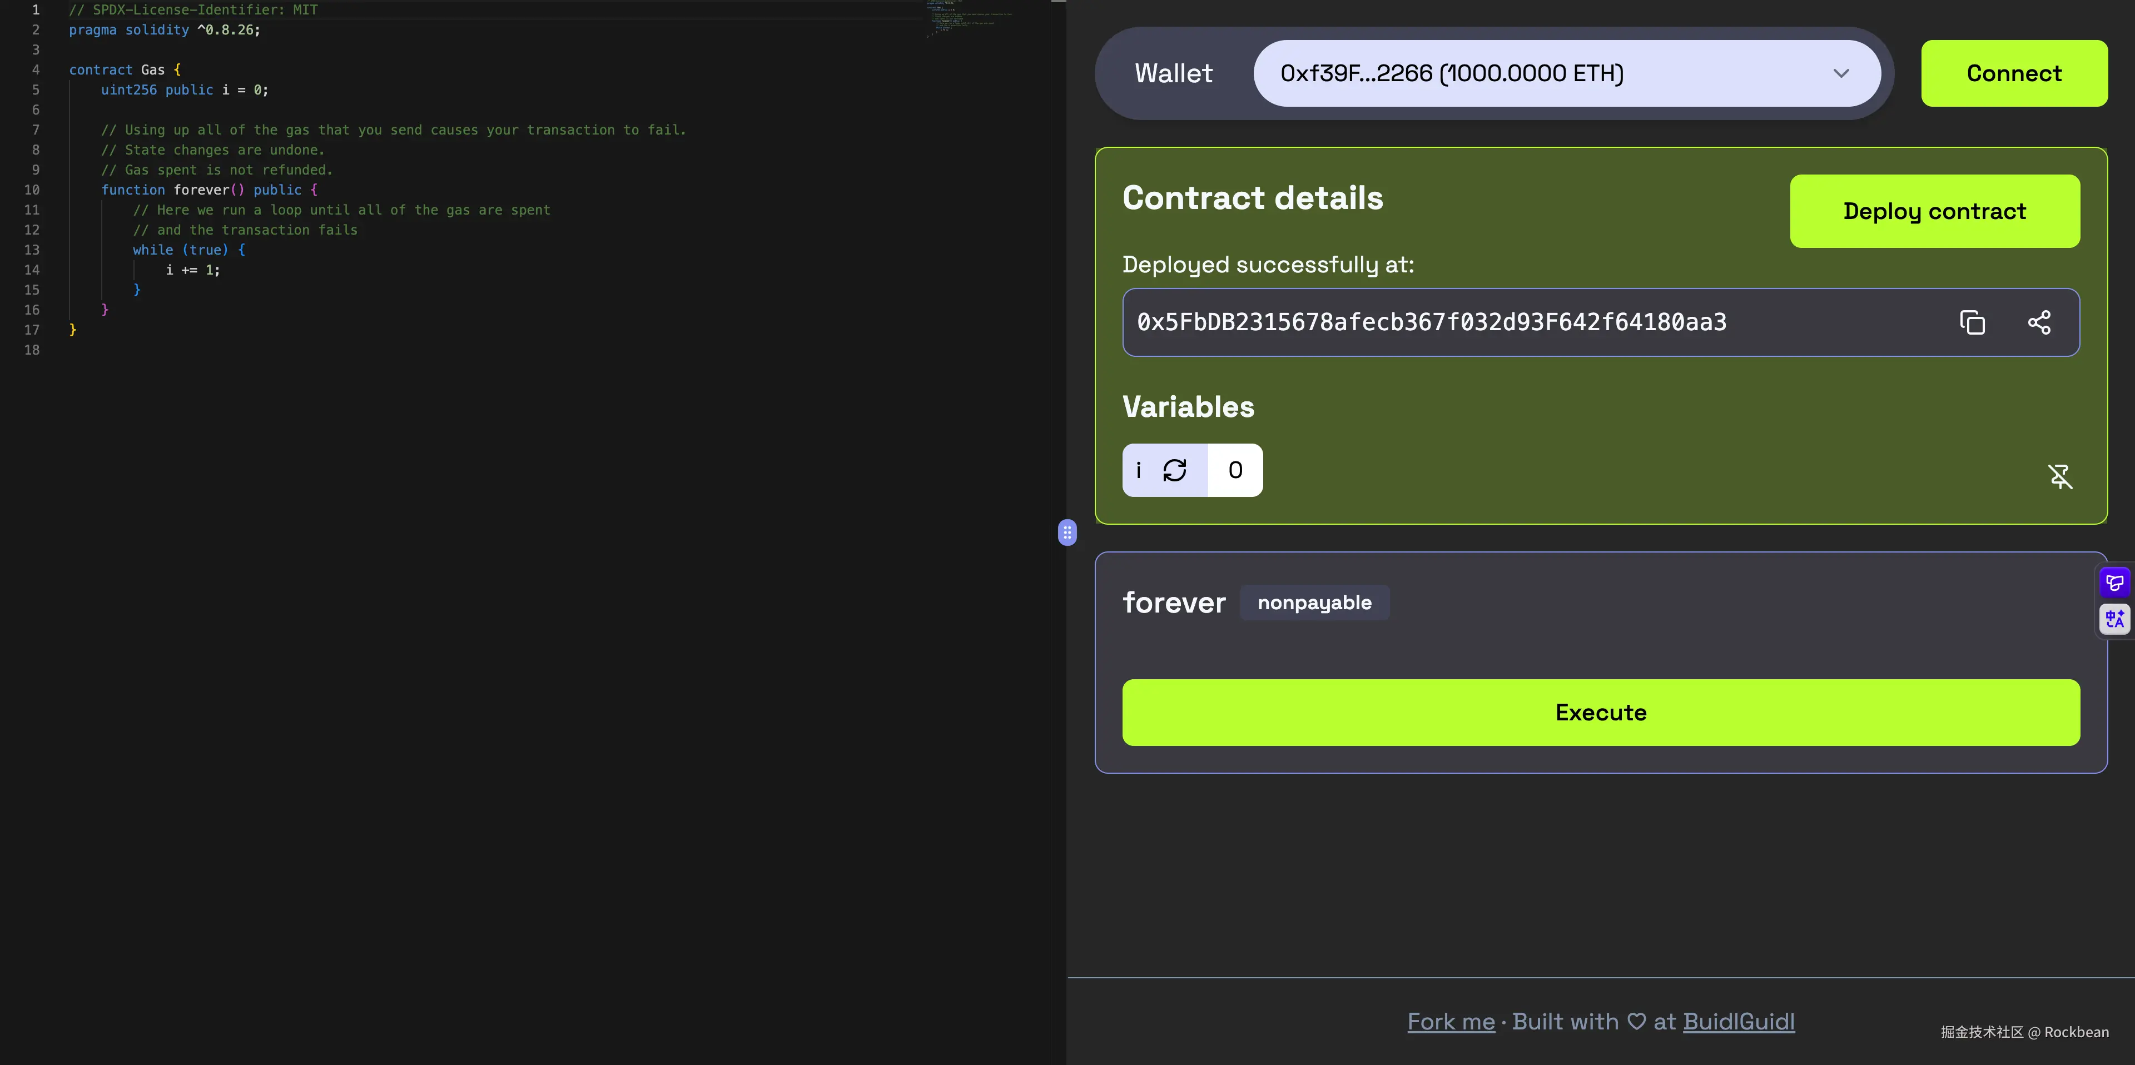Open the BuidlGuidl link
The width and height of the screenshot is (2135, 1065).
pyautogui.click(x=1738, y=1021)
